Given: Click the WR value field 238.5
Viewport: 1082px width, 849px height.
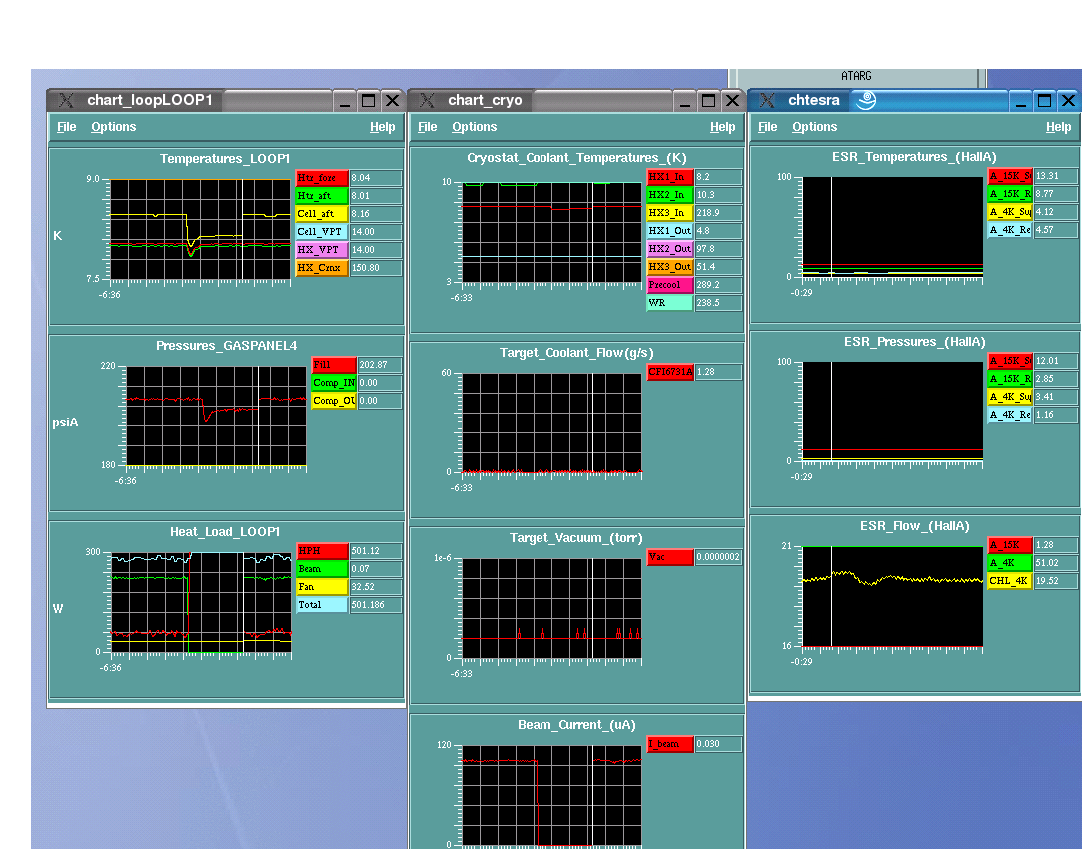Looking at the screenshot, I should pyautogui.click(x=719, y=303).
